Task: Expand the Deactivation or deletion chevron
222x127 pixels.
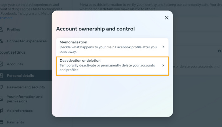Action: click(163, 65)
